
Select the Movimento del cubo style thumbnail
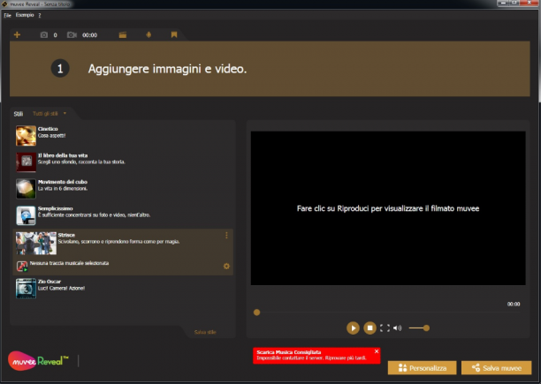(x=26, y=188)
